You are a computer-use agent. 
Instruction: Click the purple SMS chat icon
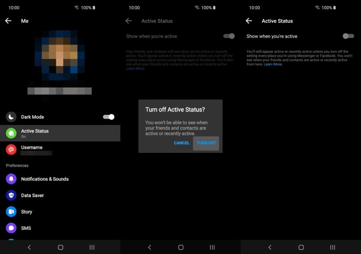[11, 228]
